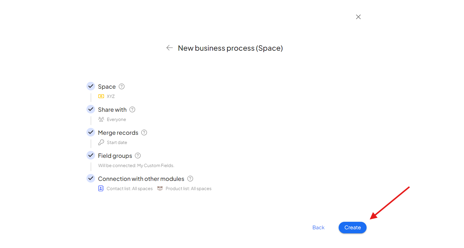The image size is (464, 248).
Task: Go back using the Back link
Action: 318,228
